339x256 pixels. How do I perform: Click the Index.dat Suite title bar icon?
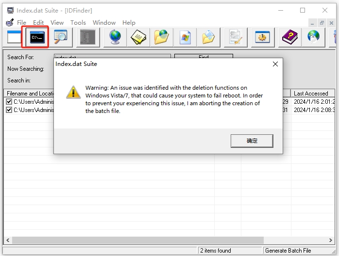point(10,10)
